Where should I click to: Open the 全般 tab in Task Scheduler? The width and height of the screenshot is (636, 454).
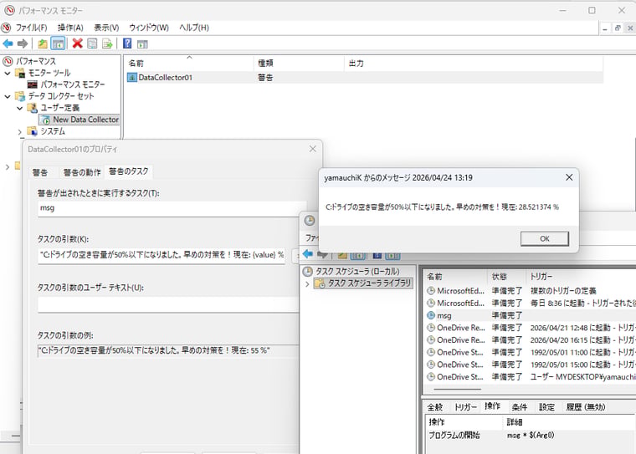click(x=435, y=407)
